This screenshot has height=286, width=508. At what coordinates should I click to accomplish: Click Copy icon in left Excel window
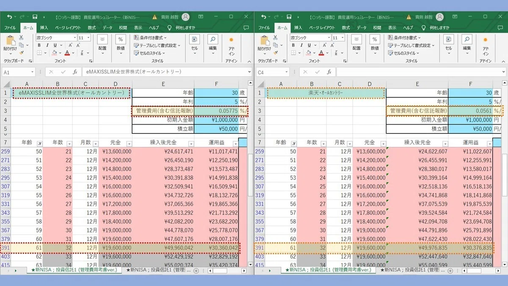pyautogui.click(x=21, y=45)
